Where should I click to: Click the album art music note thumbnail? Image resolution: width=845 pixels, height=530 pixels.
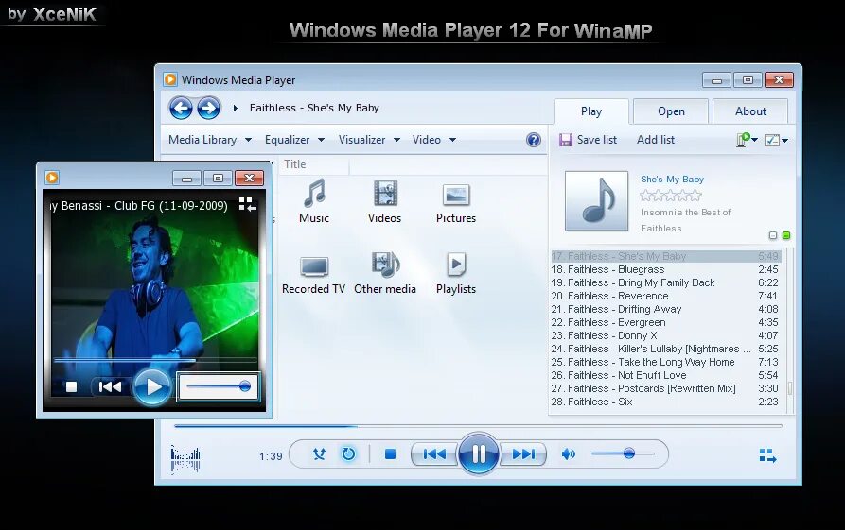[596, 200]
